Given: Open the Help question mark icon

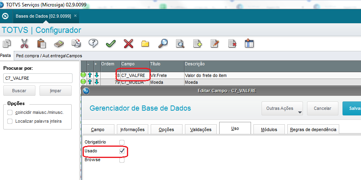Looking at the screenshot, I should click(x=93, y=43).
